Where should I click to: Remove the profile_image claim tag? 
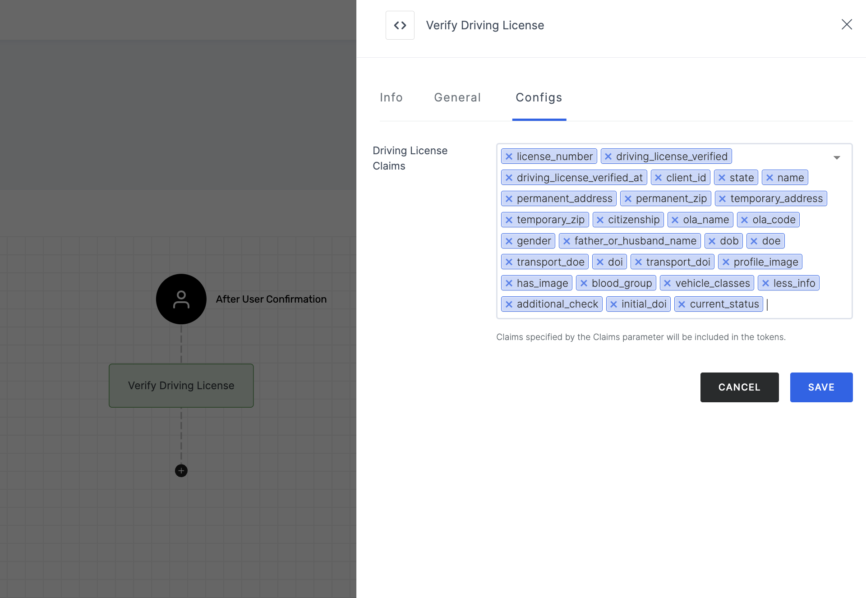tap(726, 262)
